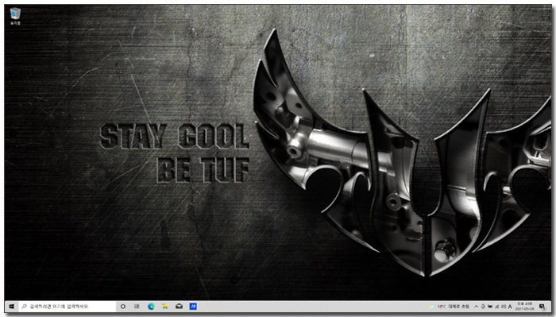Open the Action Center notifications icon
Viewport: 556px width, 317px height.
[x=542, y=307]
